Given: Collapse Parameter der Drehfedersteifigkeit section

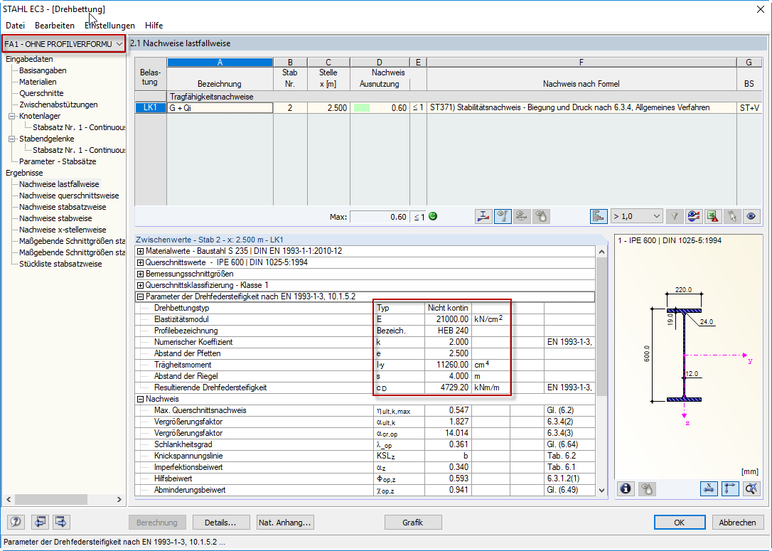Looking at the screenshot, I should point(140,297).
